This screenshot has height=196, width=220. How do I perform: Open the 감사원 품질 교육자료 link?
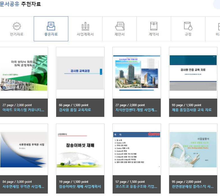click(75, 110)
